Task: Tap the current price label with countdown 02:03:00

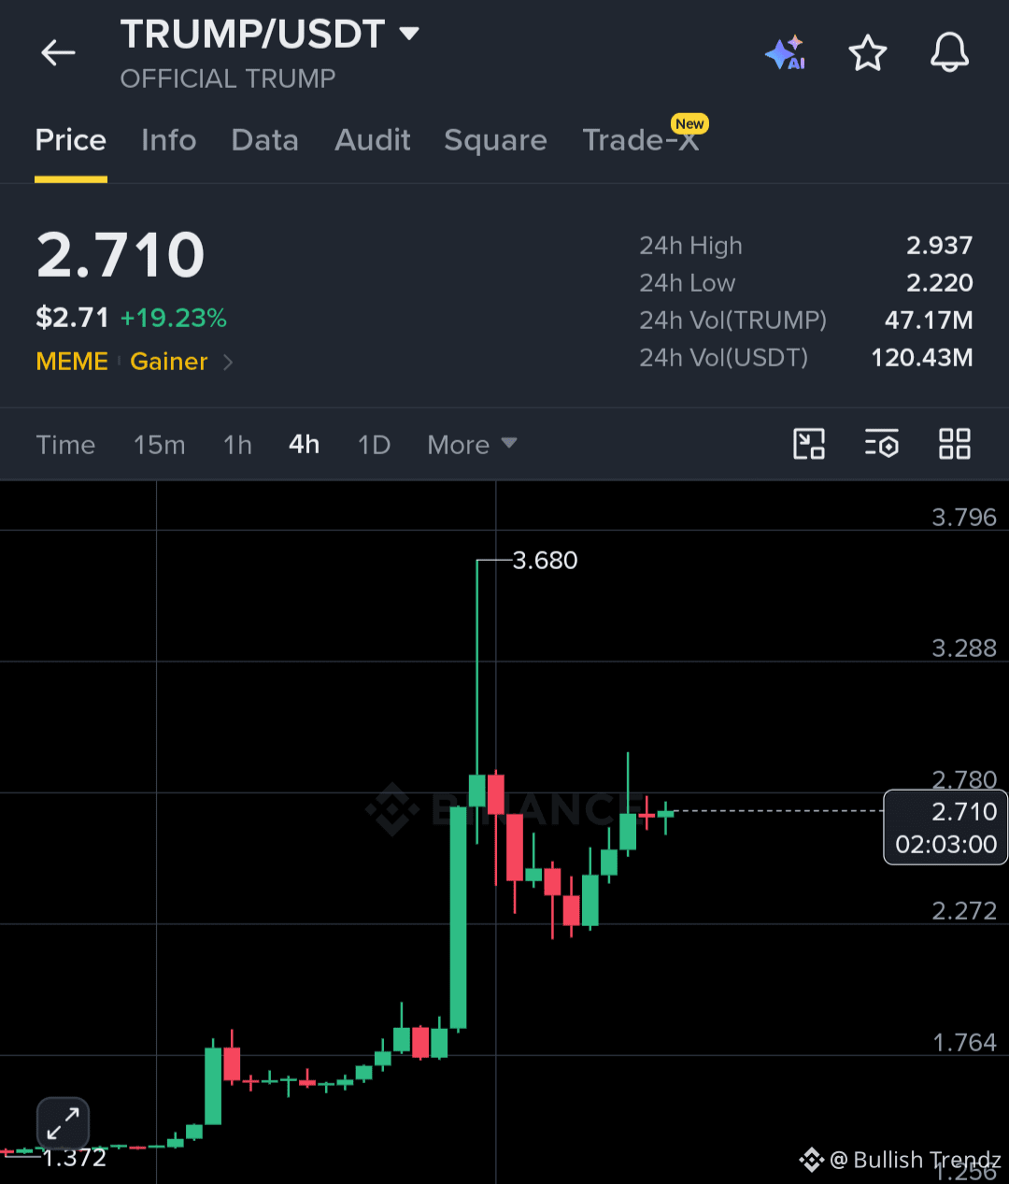Action: coord(945,827)
